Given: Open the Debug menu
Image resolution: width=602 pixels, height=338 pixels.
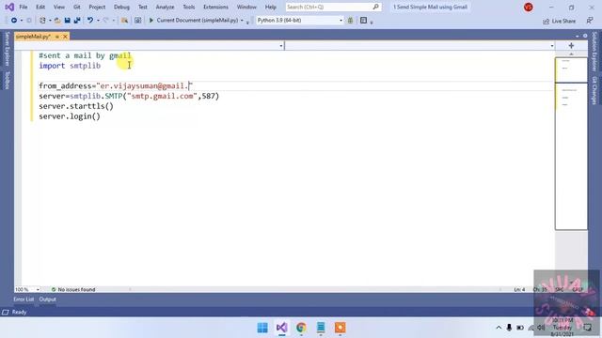Looking at the screenshot, I should [x=121, y=7].
